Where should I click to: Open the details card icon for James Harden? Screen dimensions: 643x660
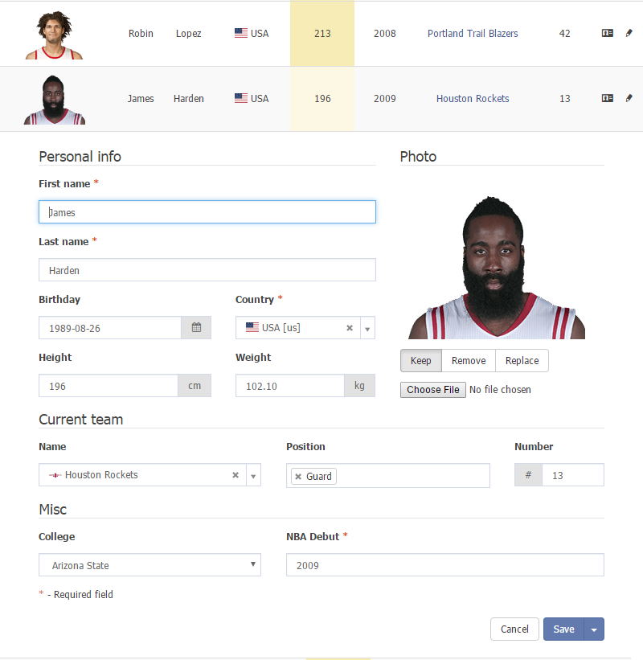(607, 98)
